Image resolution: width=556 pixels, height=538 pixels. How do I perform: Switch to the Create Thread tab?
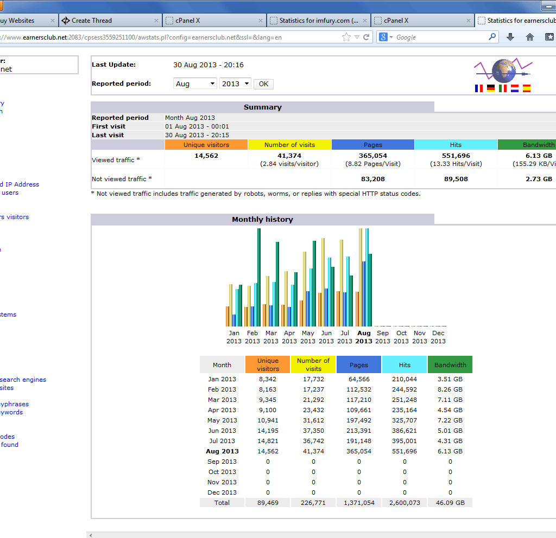point(110,21)
